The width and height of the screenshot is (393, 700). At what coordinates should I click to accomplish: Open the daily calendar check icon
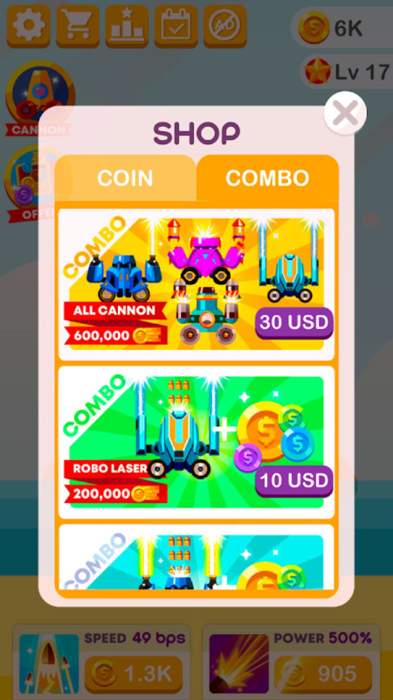pyautogui.click(x=176, y=26)
